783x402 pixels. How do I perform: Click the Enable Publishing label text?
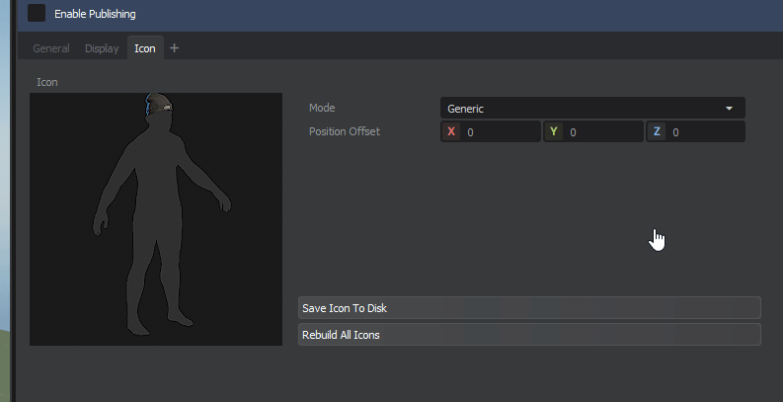point(95,14)
